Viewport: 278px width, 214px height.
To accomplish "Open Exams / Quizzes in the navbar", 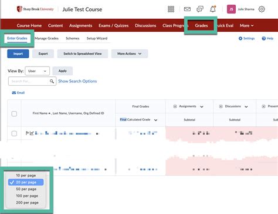I will pyautogui.click(x=114, y=25).
